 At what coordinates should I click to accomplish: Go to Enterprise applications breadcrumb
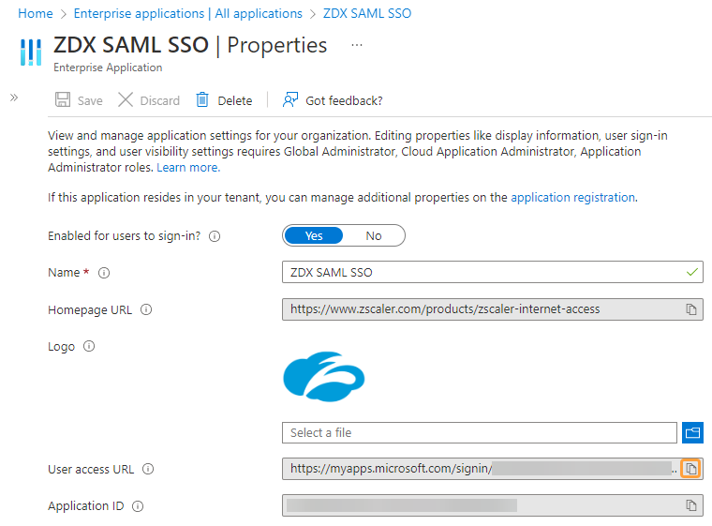point(187,13)
